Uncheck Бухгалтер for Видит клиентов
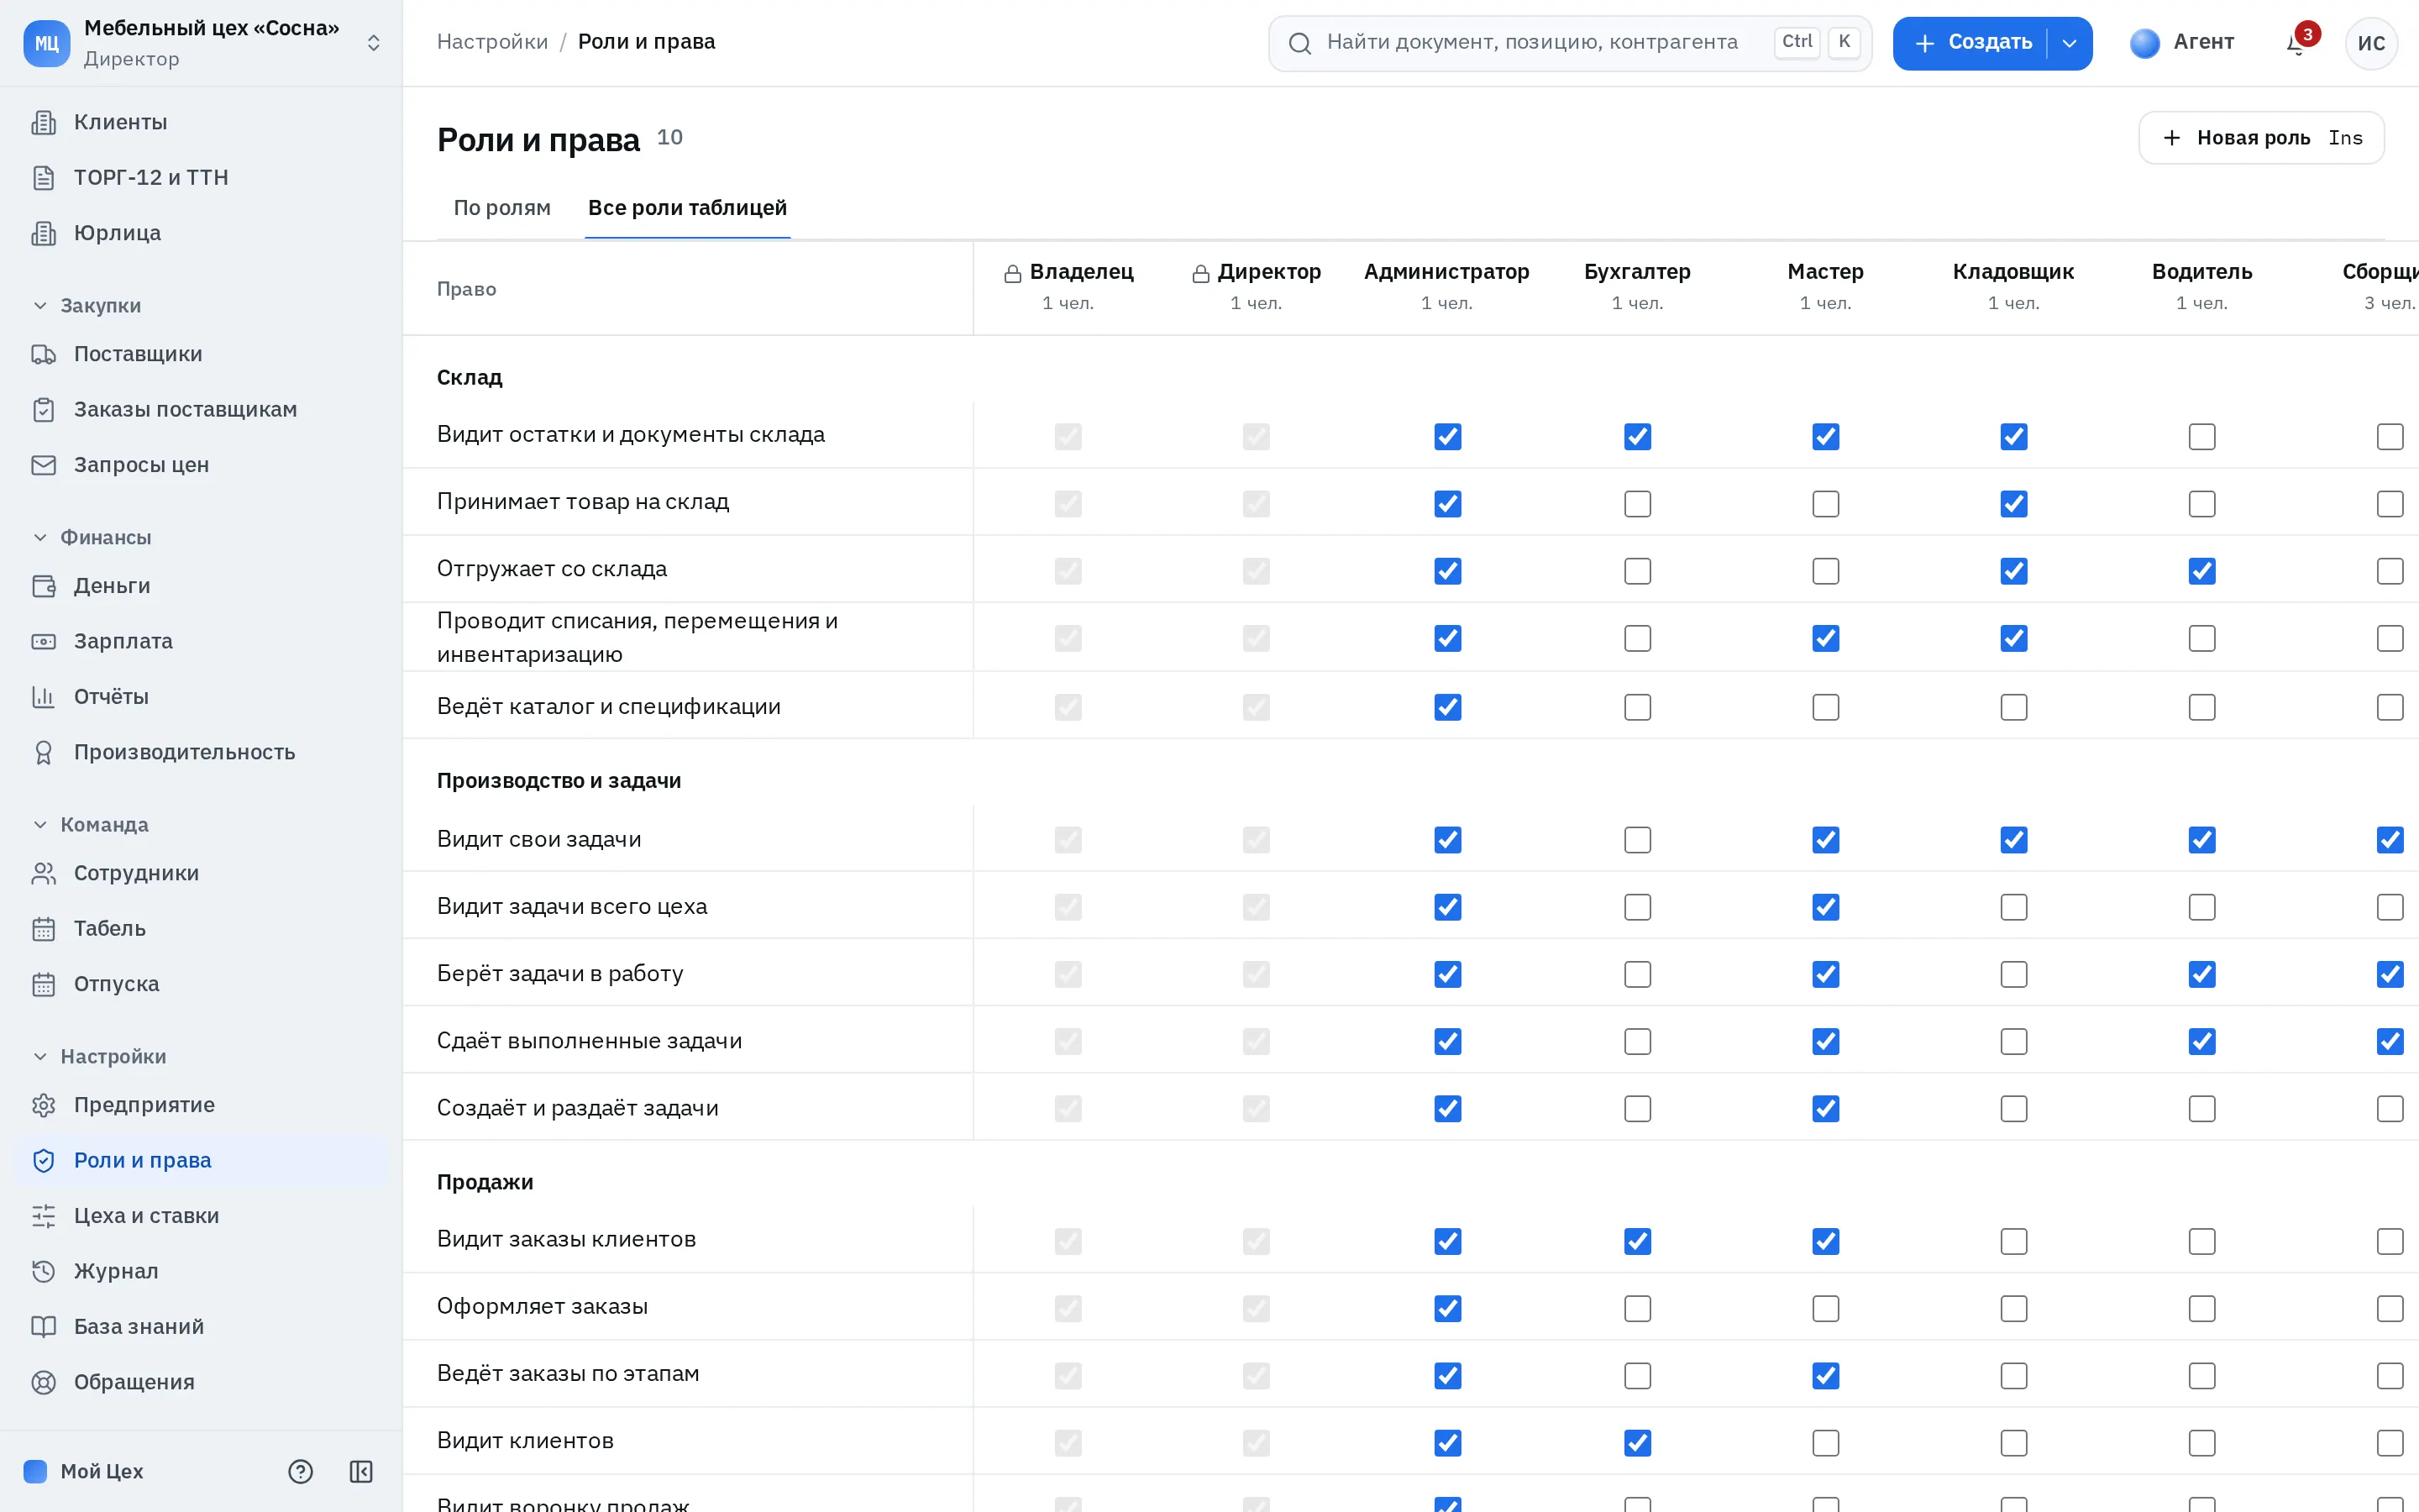This screenshot has width=2419, height=1512. click(x=1637, y=1443)
